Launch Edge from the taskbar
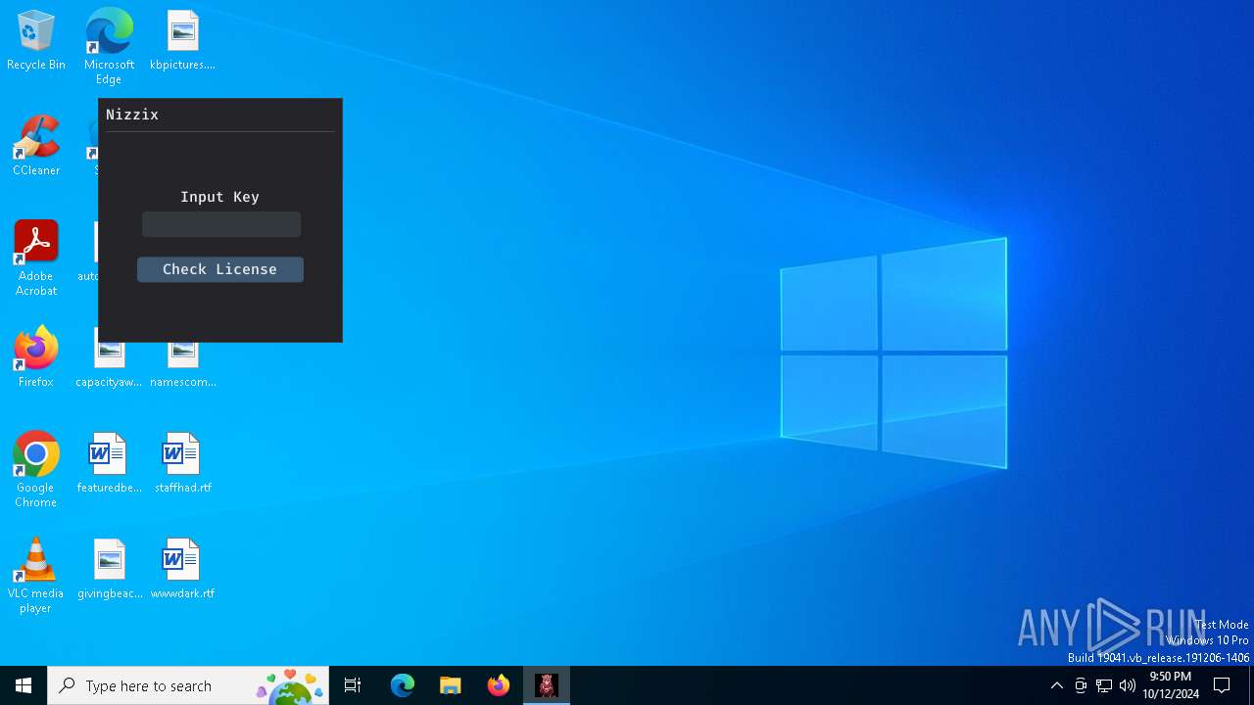Screen dimensions: 1254x705 (x=403, y=685)
